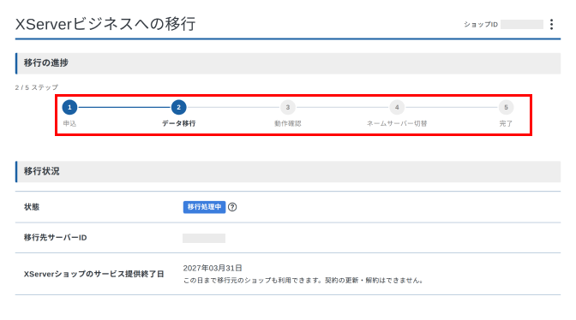The image size is (576, 320).
Task: Select step 5 circle 完了
Action: 506,108
